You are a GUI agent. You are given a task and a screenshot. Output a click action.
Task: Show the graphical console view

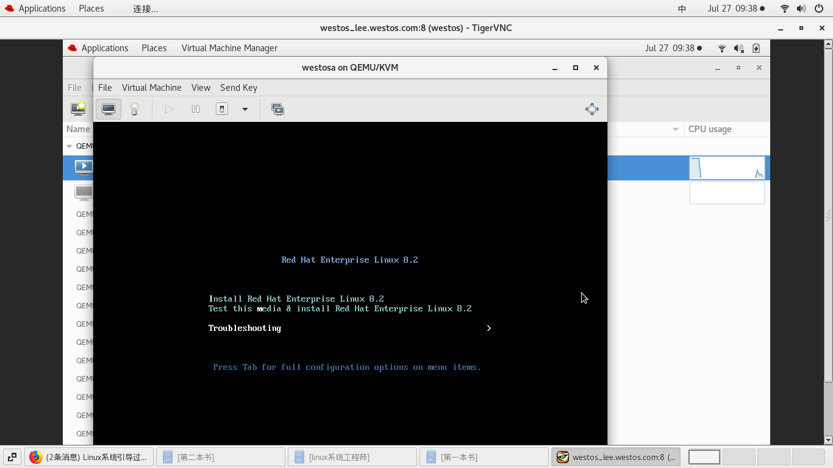tap(109, 109)
